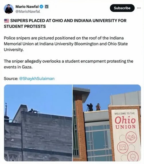
Task: Click the two figures on Ohio Union roof
Action: (x=94, y=107)
